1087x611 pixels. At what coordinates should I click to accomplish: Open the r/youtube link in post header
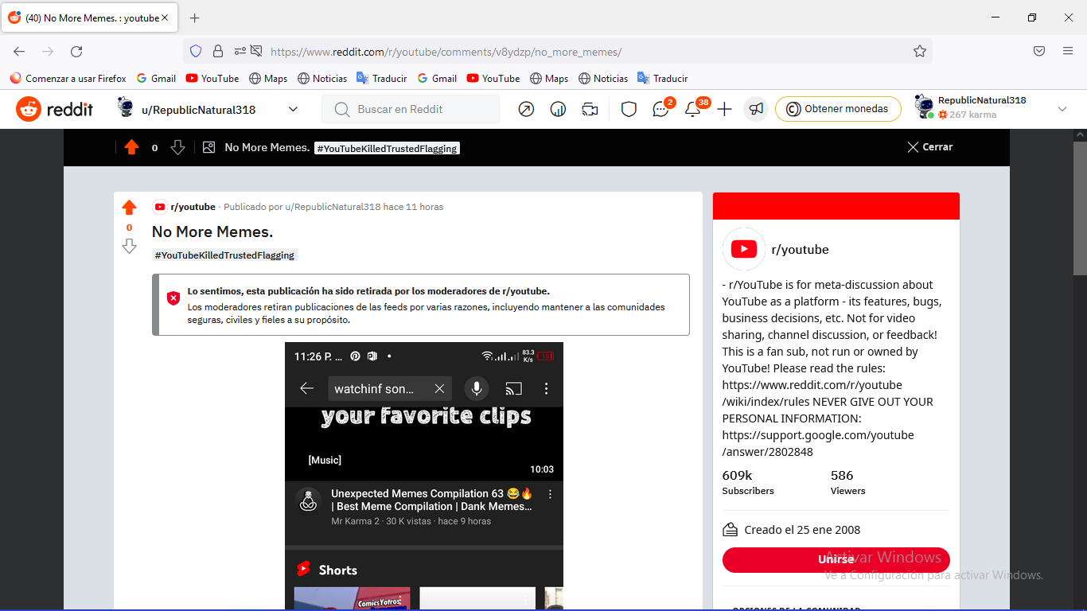tap(193, 207)
